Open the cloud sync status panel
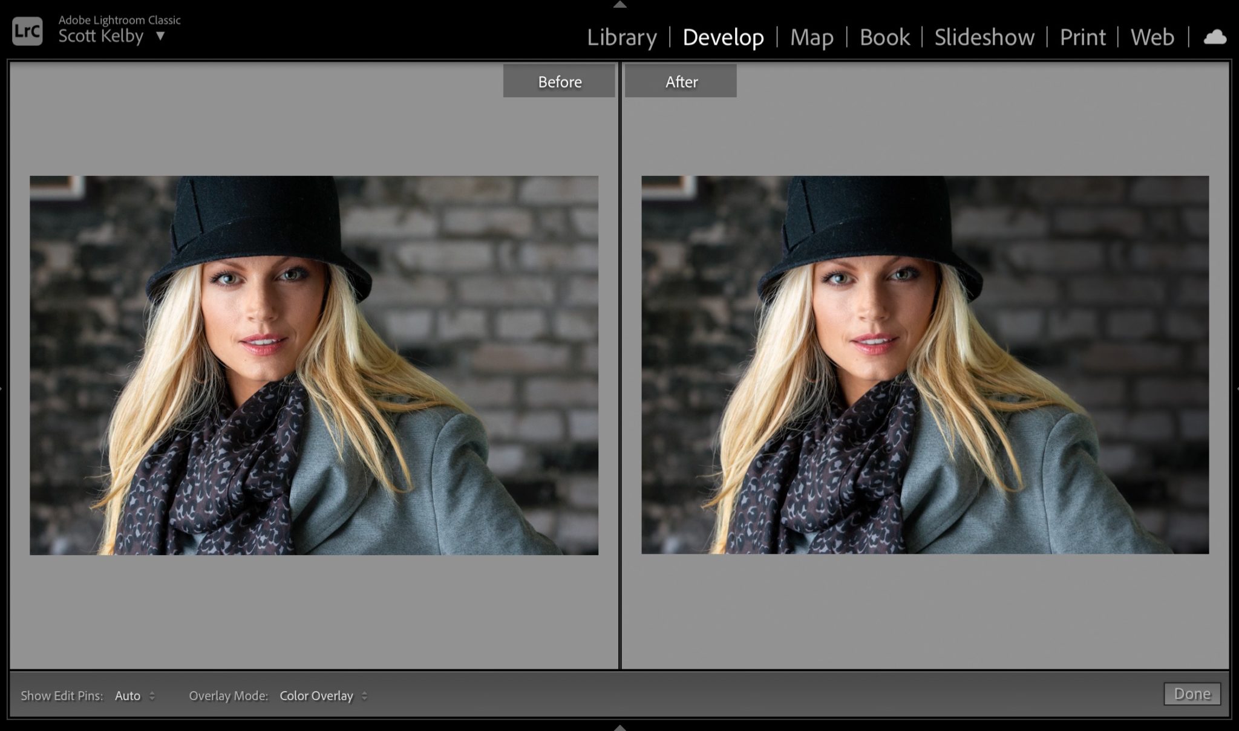Screen dimensions: 1239x731 [1214, 37]
